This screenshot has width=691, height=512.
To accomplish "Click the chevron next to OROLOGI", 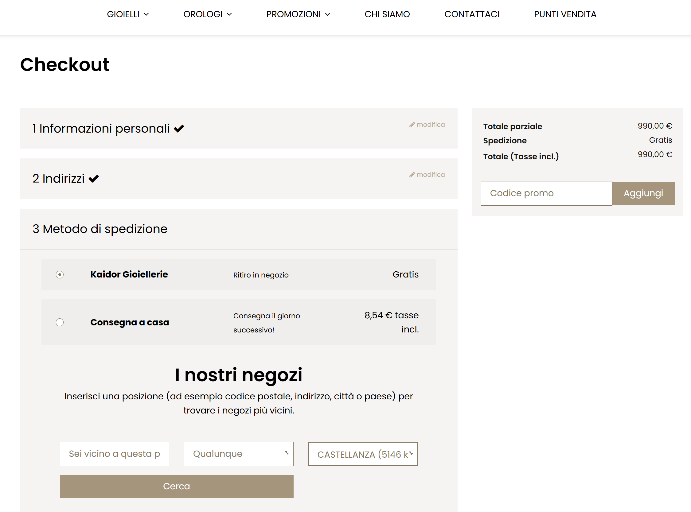I will pyautogui.click(x=229, y=14).
